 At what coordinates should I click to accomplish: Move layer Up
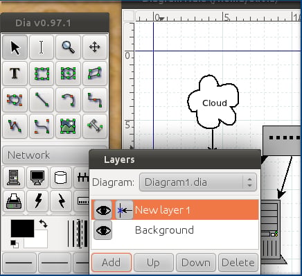[153, 263]
